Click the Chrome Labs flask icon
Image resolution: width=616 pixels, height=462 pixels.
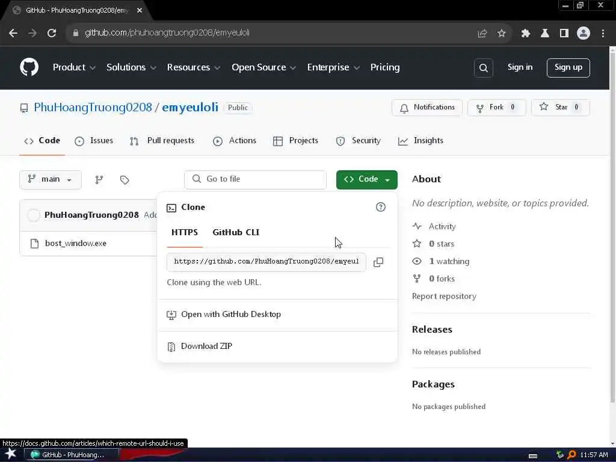545,34
